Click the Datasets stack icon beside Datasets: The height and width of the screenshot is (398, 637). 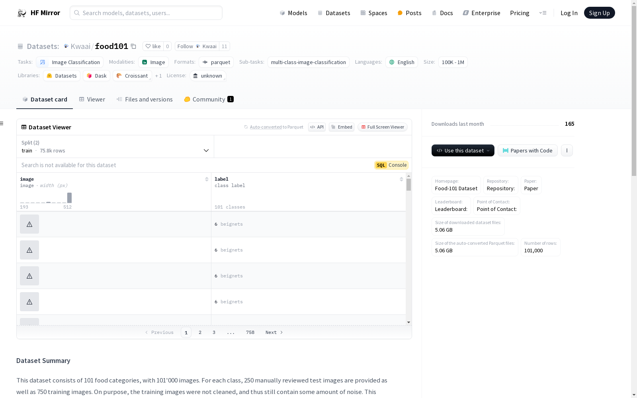coord(20,47)
